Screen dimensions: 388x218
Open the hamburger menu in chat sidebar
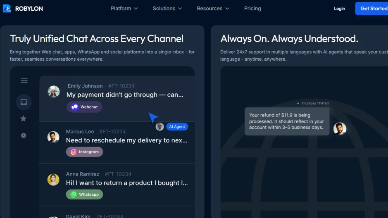click(x=24, y=81)
